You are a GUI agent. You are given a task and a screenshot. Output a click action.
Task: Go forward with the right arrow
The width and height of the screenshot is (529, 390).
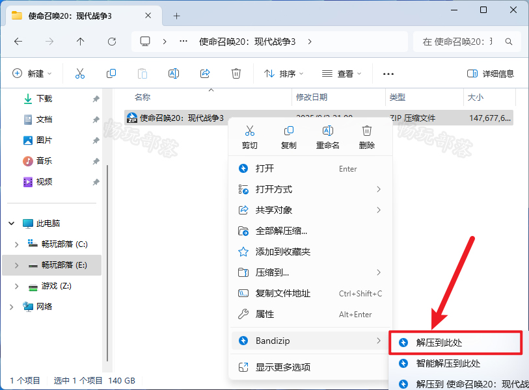(x=49, y=42)
